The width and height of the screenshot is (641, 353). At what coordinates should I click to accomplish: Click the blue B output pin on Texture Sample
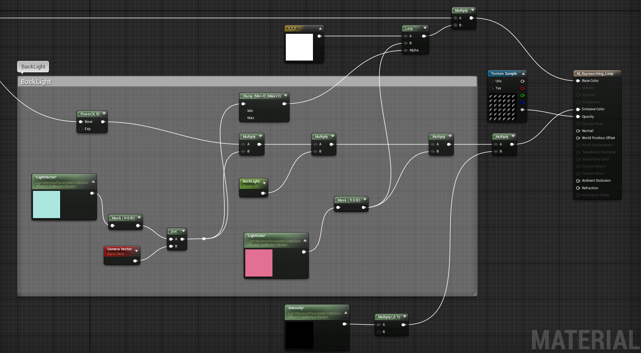point(522,102)
